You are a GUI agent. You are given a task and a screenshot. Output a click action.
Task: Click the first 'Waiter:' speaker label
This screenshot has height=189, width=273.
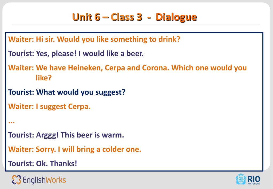[x=21, y=39]
